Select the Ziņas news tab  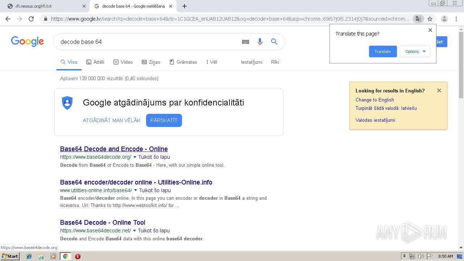[x=151, y=62]
